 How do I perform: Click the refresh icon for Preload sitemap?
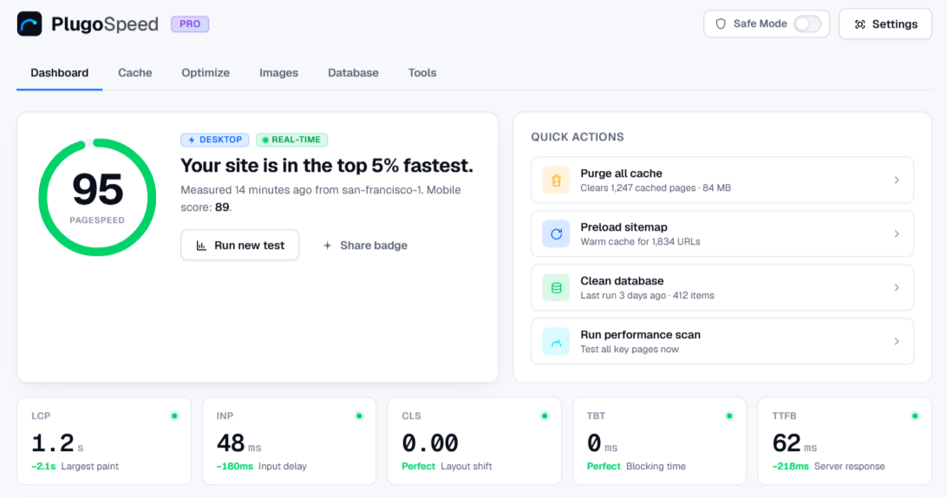coord(556,233)
